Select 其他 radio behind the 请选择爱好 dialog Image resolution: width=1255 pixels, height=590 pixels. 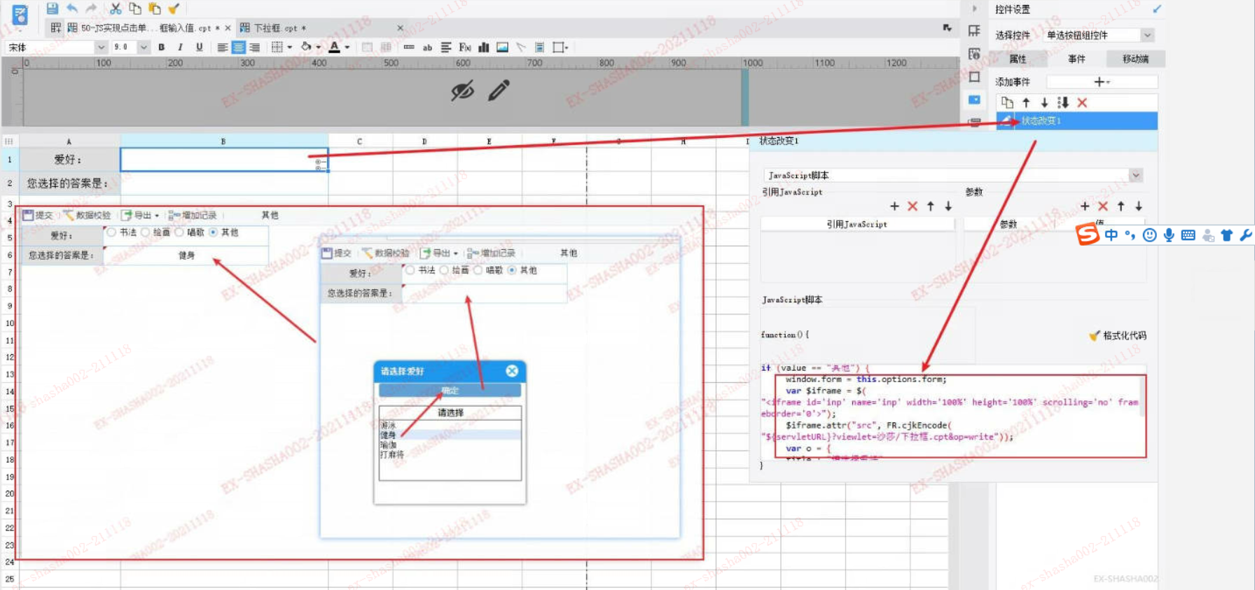point(512,270)
